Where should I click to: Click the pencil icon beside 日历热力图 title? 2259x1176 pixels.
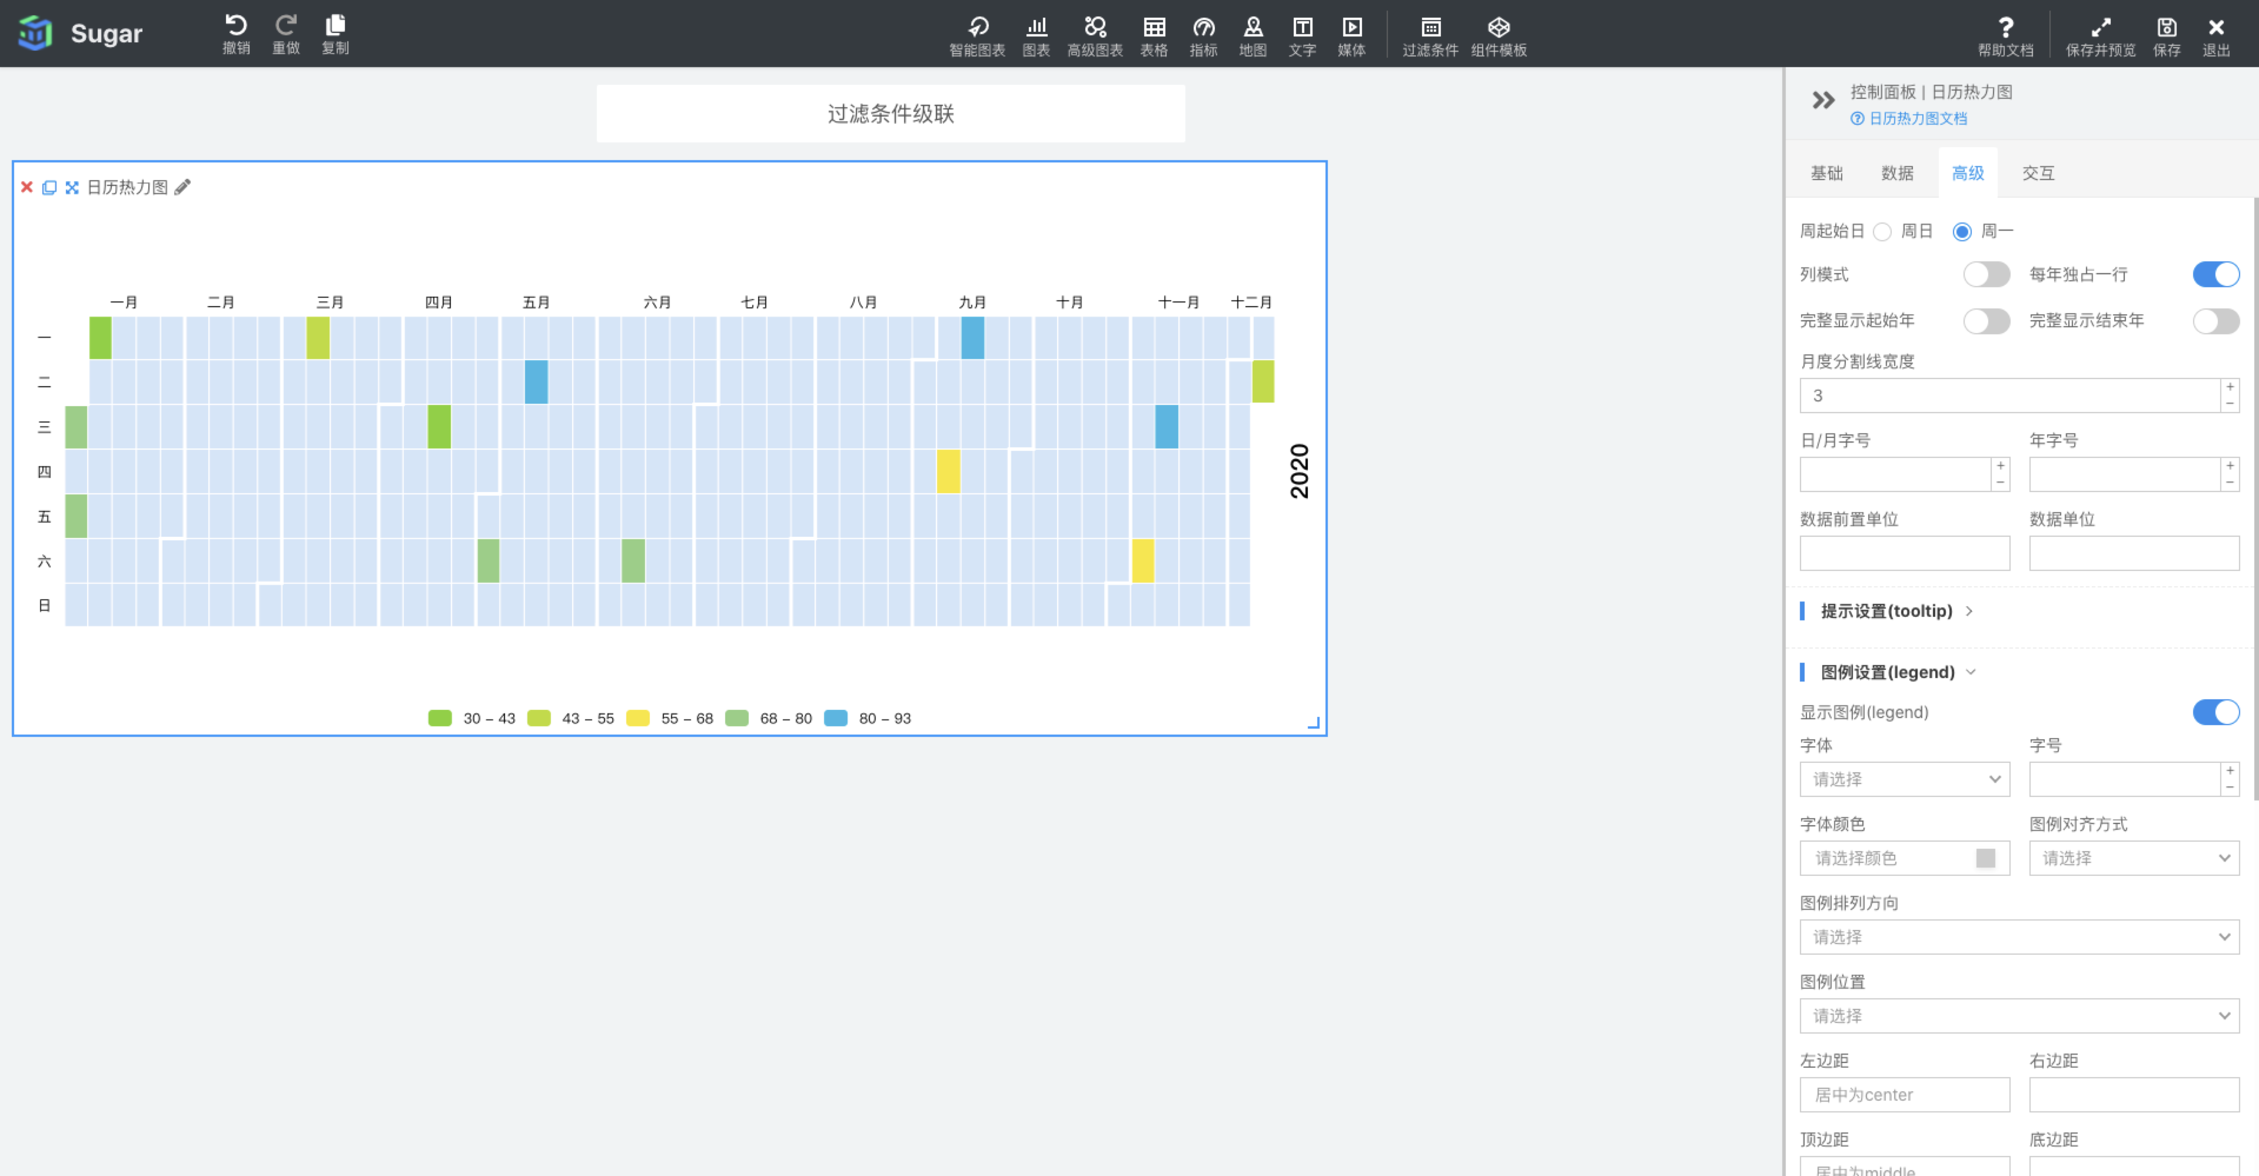pos(182,188)
